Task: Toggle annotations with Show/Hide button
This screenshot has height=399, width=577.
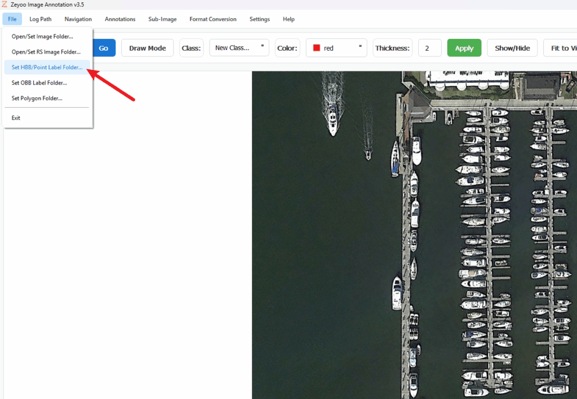Action: click(x=512, y=48)
